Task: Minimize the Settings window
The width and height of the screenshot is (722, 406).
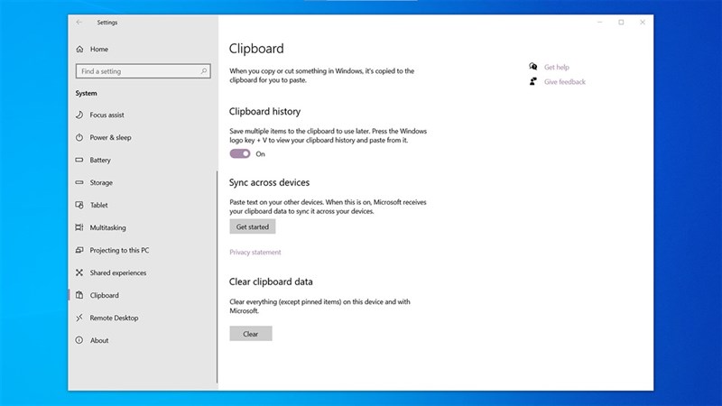Action: coord(599,22)
